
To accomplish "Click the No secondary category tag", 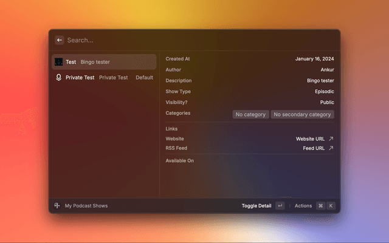I will coord(302,114).
